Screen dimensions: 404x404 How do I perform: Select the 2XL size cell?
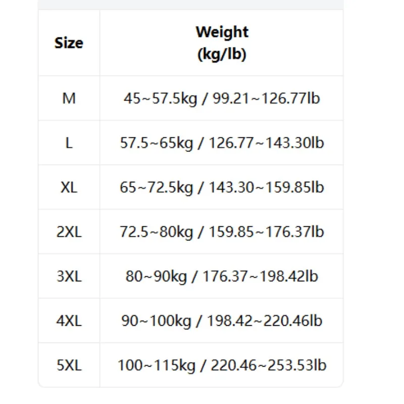tap(69, 232)
